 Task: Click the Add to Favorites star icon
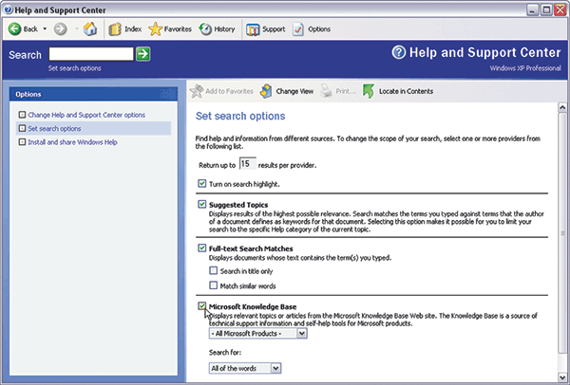(197, 91)
